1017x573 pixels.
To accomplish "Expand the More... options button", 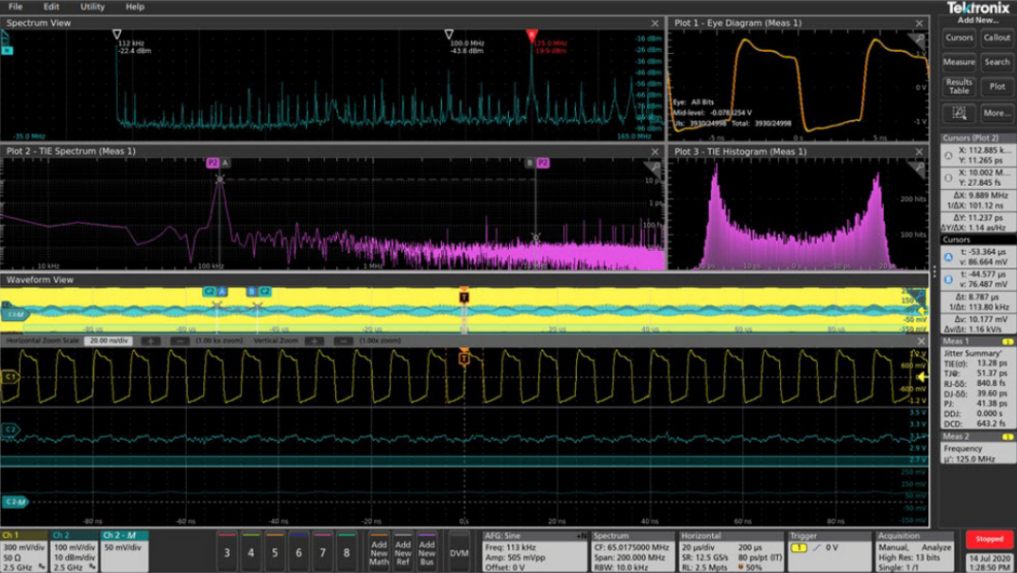I will [x=997, y=113].
